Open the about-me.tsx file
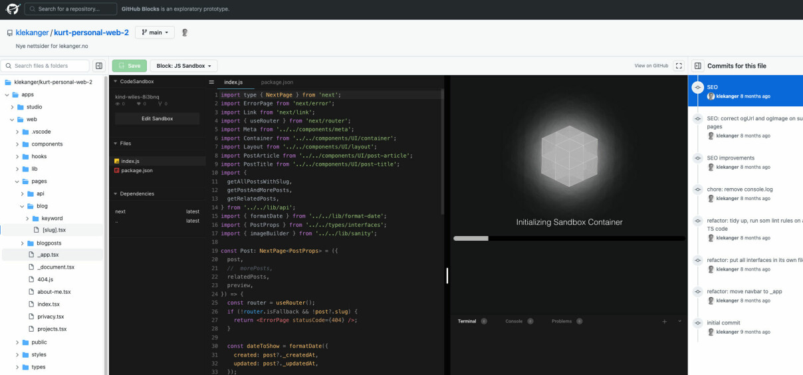 [x=54, y=291]
